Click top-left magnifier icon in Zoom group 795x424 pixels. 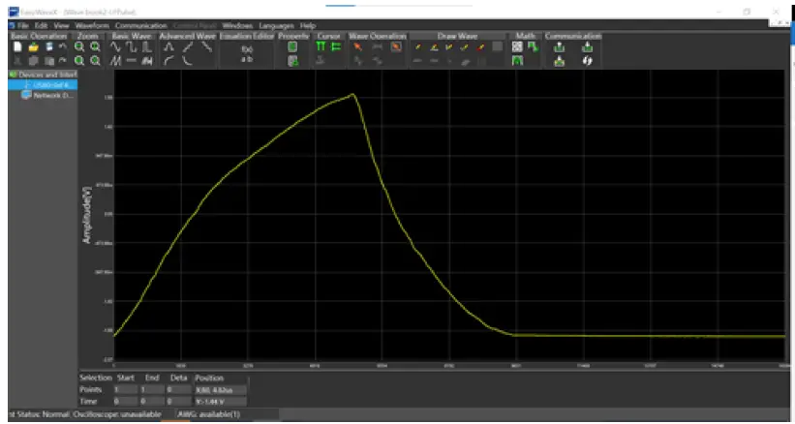point(79,47)
